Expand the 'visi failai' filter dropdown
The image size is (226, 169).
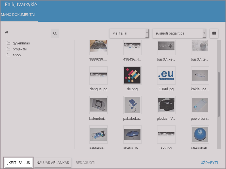coord(129,33)
